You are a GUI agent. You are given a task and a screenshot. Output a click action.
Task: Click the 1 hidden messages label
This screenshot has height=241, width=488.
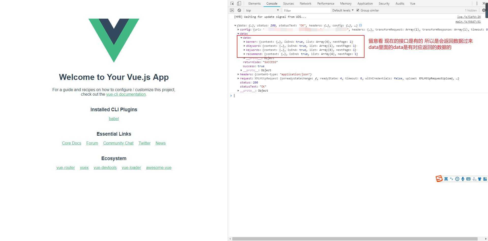click(x=471, y=10)
